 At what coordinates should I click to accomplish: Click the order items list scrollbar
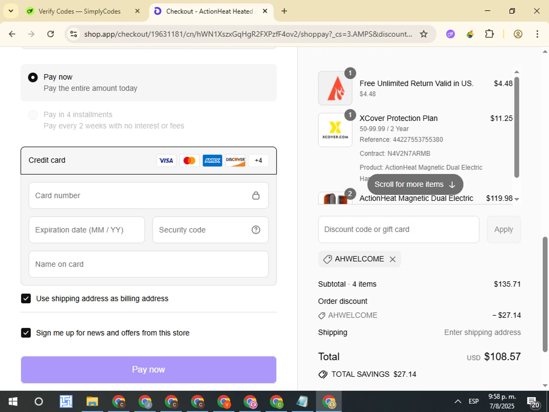[x=517, y=127]
